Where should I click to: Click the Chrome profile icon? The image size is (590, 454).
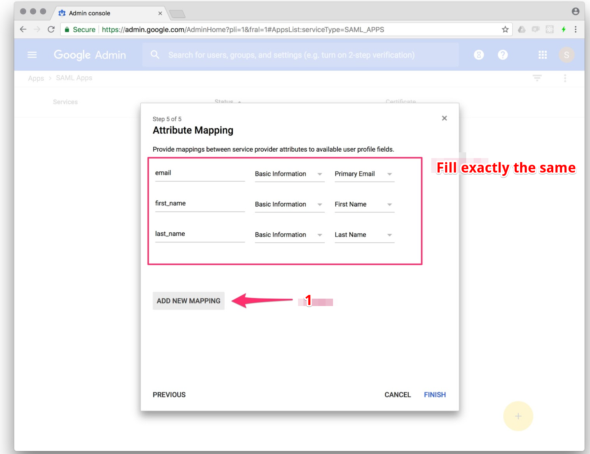pyautogui.click(x=576, y=11)
